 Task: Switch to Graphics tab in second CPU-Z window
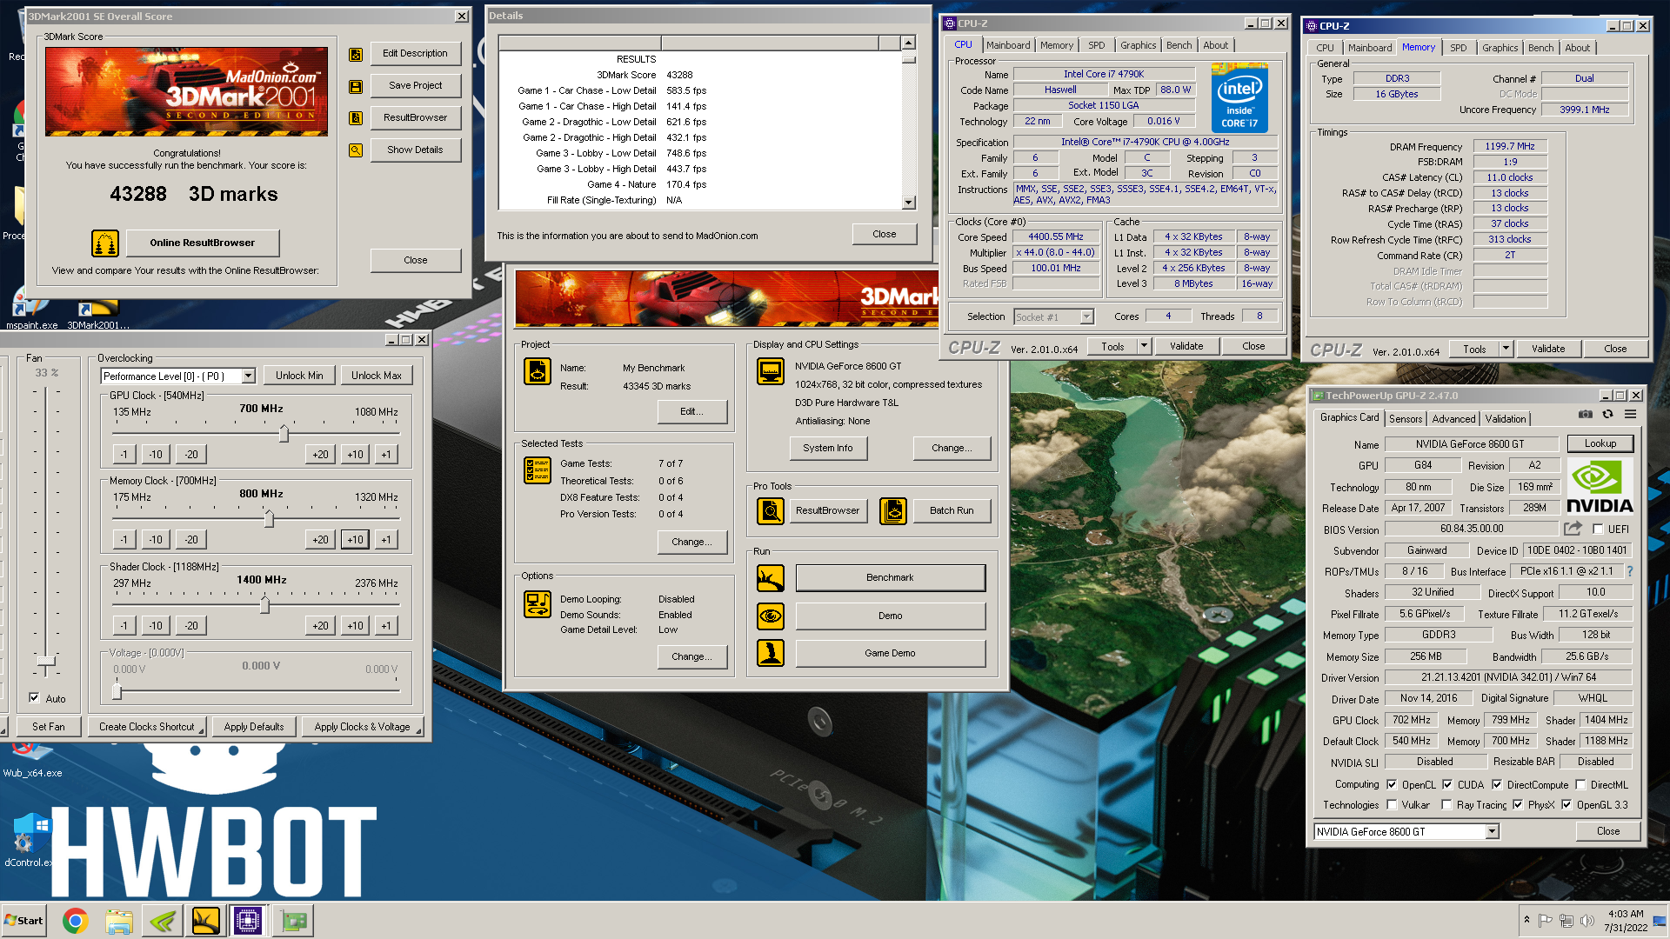click(x=1500, y=48)
